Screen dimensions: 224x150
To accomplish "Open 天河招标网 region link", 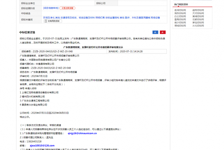I will [x=198, y=13].
